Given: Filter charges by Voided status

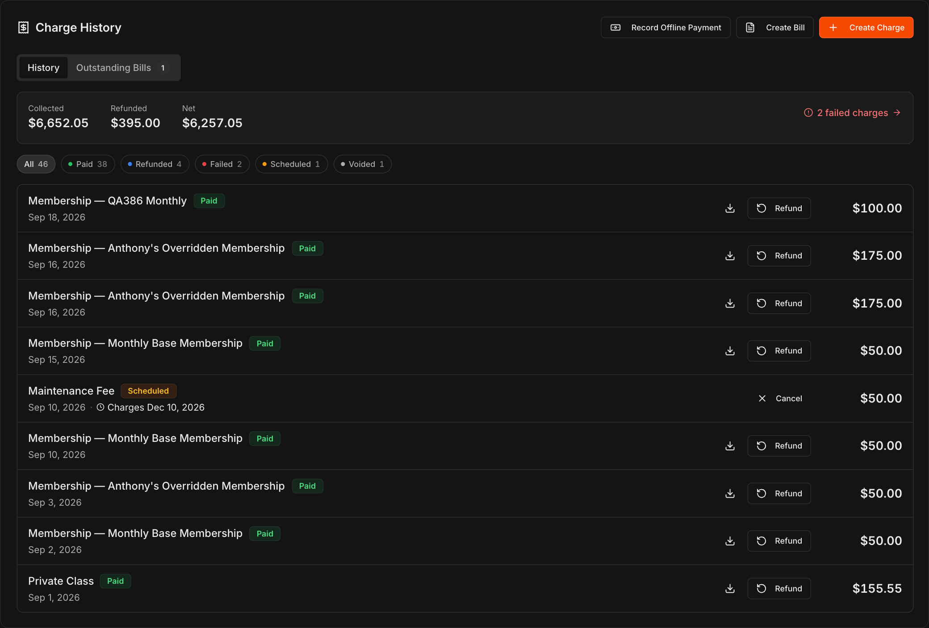Looking at the screenshot, I should 362,164.
